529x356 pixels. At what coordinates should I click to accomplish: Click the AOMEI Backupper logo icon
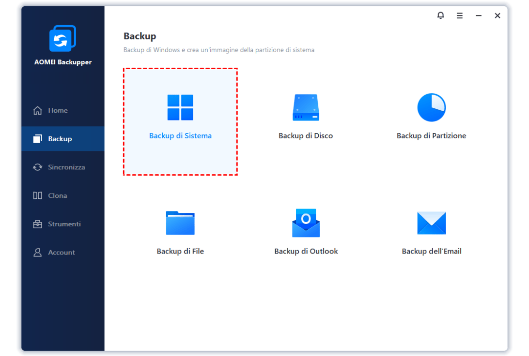coord(63,38)
